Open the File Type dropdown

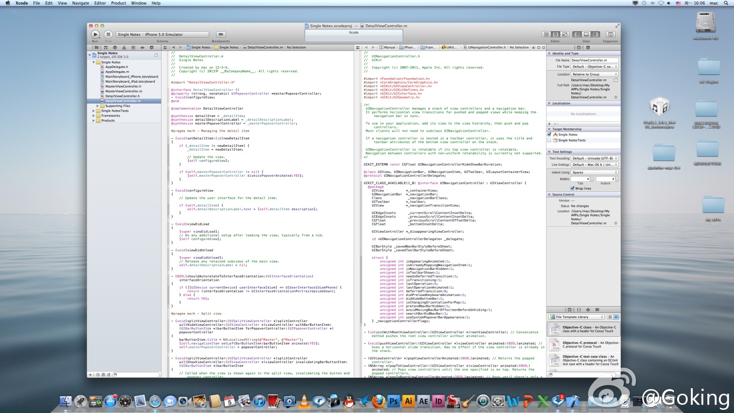(x=595, y=67)
